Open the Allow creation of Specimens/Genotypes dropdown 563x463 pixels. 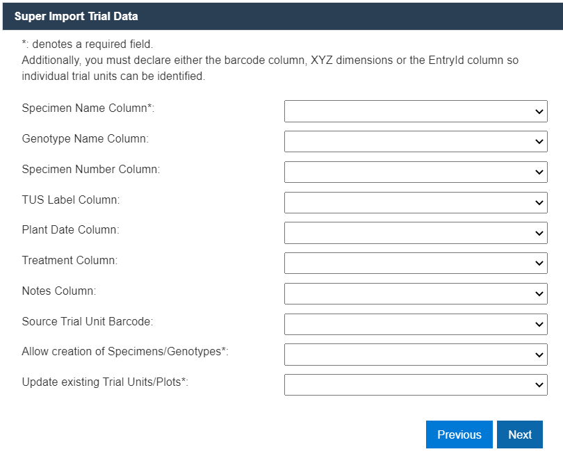click(416, 355)
